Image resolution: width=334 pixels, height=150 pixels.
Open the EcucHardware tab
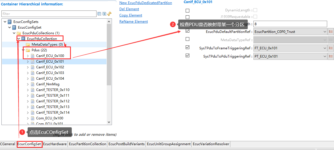55,144
